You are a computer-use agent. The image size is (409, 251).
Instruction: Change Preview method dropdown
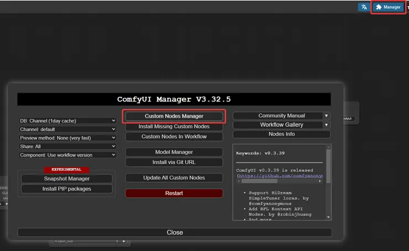pos(67,138)
